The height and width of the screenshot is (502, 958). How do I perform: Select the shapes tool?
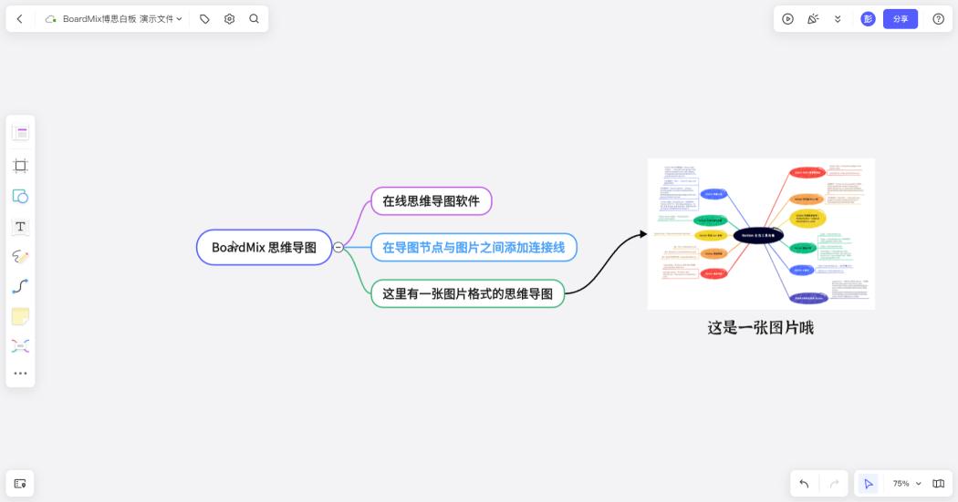click(x=20, y=197)
